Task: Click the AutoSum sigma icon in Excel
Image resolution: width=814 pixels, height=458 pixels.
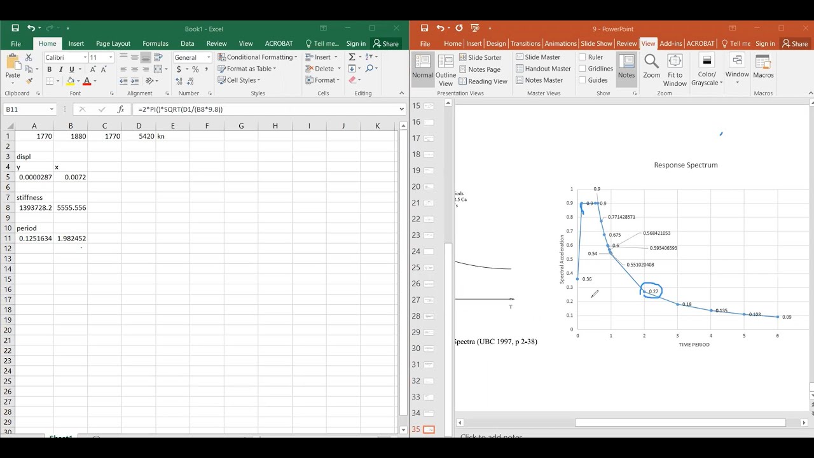Action: pos(353,57)
